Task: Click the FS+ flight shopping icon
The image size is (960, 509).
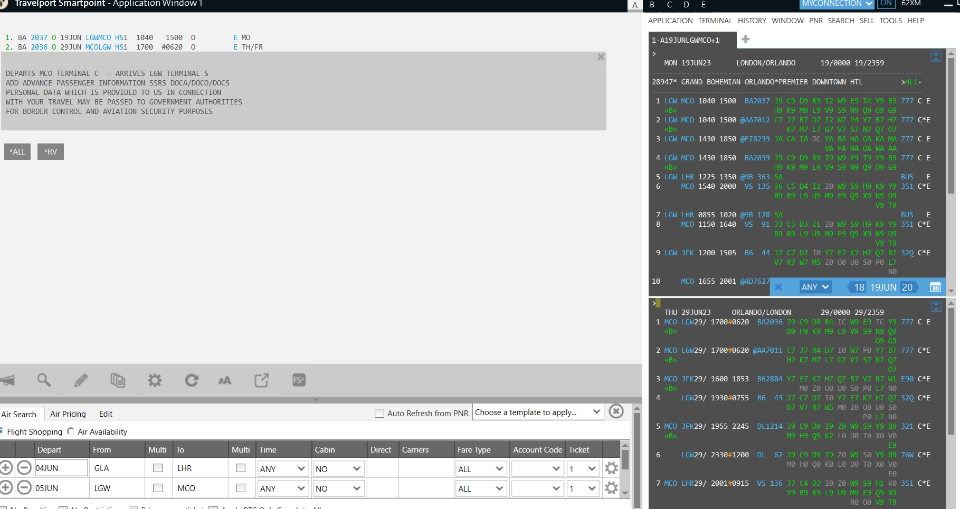Action: coord(299,380)
